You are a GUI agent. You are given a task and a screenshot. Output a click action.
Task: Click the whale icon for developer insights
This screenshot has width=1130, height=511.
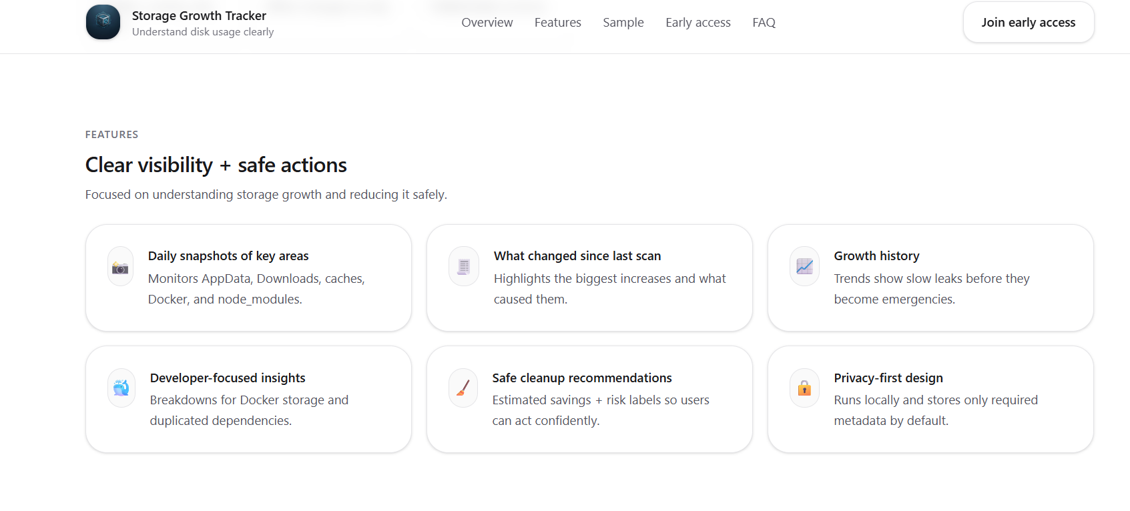click(121, 388)
